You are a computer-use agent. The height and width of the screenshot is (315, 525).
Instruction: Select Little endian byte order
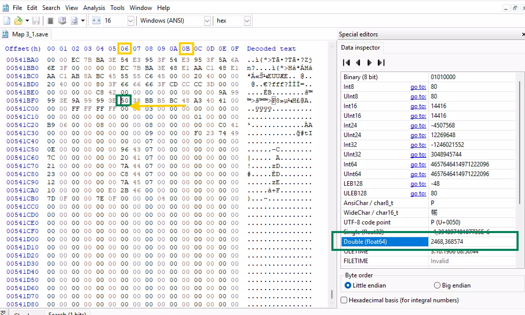pyautogui.click(x=348, y=285)
